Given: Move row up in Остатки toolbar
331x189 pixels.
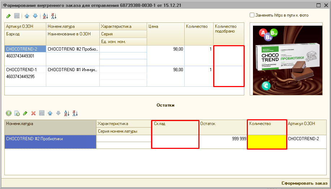Looking at the screenshot, I should click(x=50, y=113).
